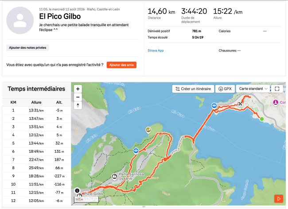Click the profile avatar picture
The image size is (288, 209).
tap(20, 20)
